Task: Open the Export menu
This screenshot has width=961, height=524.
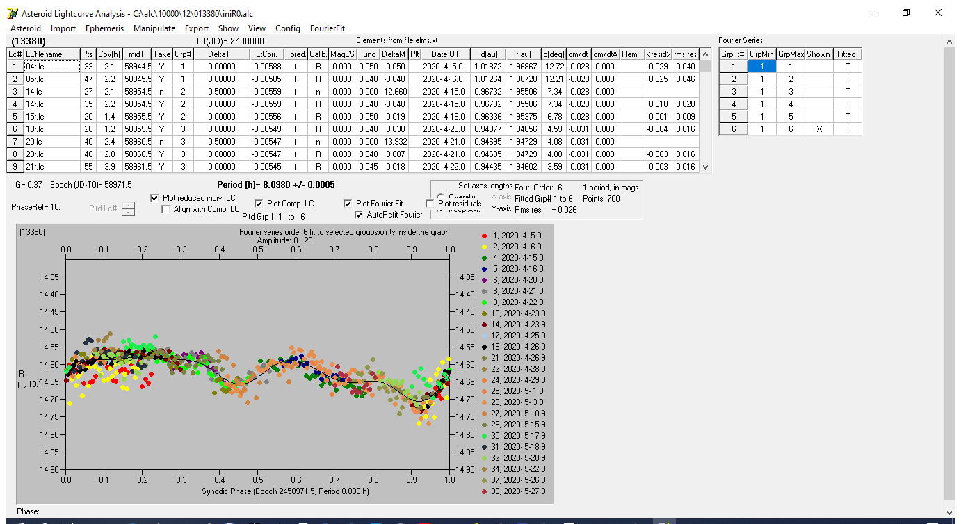Action: coord(197,28)
